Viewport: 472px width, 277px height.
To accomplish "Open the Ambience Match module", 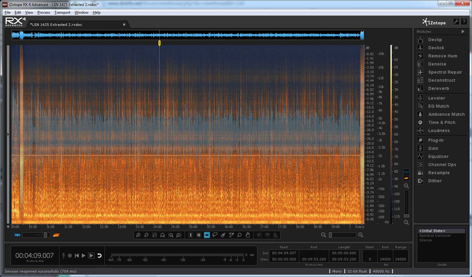I will pos(446,114).
